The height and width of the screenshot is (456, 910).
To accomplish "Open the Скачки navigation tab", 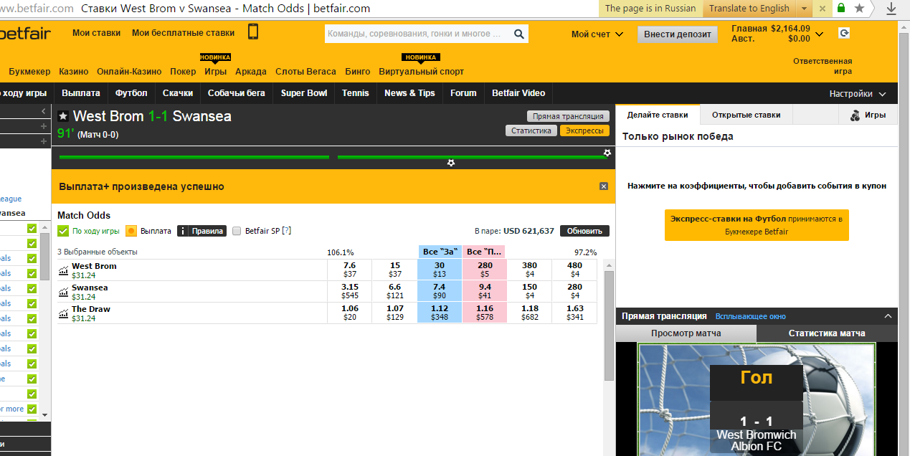I will pyautogui.click(x=178, y=93).
